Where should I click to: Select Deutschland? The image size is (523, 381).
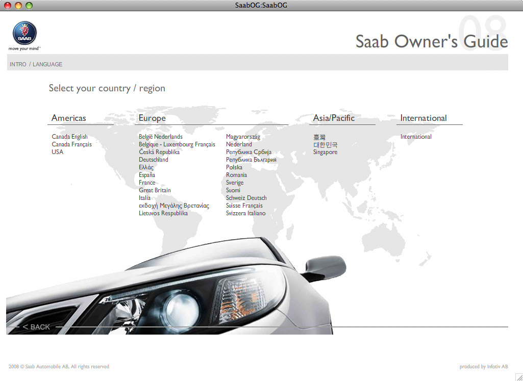point(154,160)
